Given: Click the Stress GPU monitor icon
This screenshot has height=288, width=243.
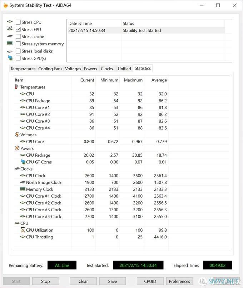Looking at the screenshot, I should point(10,58).
